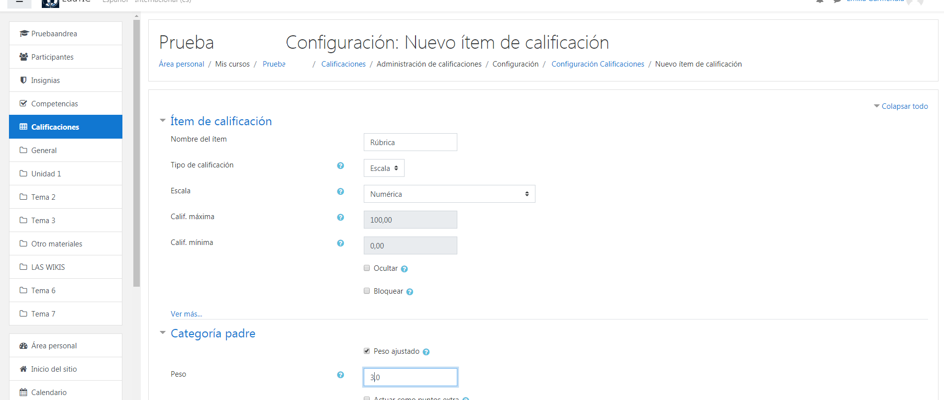Open help for Tipo de calificación
This screenshot has width=944, height=400.
[340, 165]
